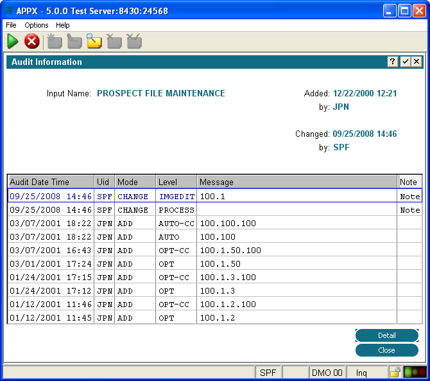This screenshot has width=430, height=381.
Task: Click the PROSPECT FILE MAINTENANCE input name
Action: tap(161, 93)
